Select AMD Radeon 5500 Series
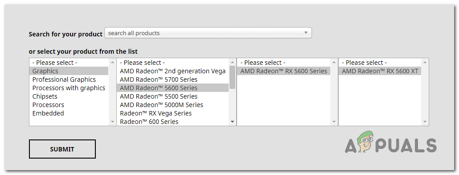 click(173, 96)
